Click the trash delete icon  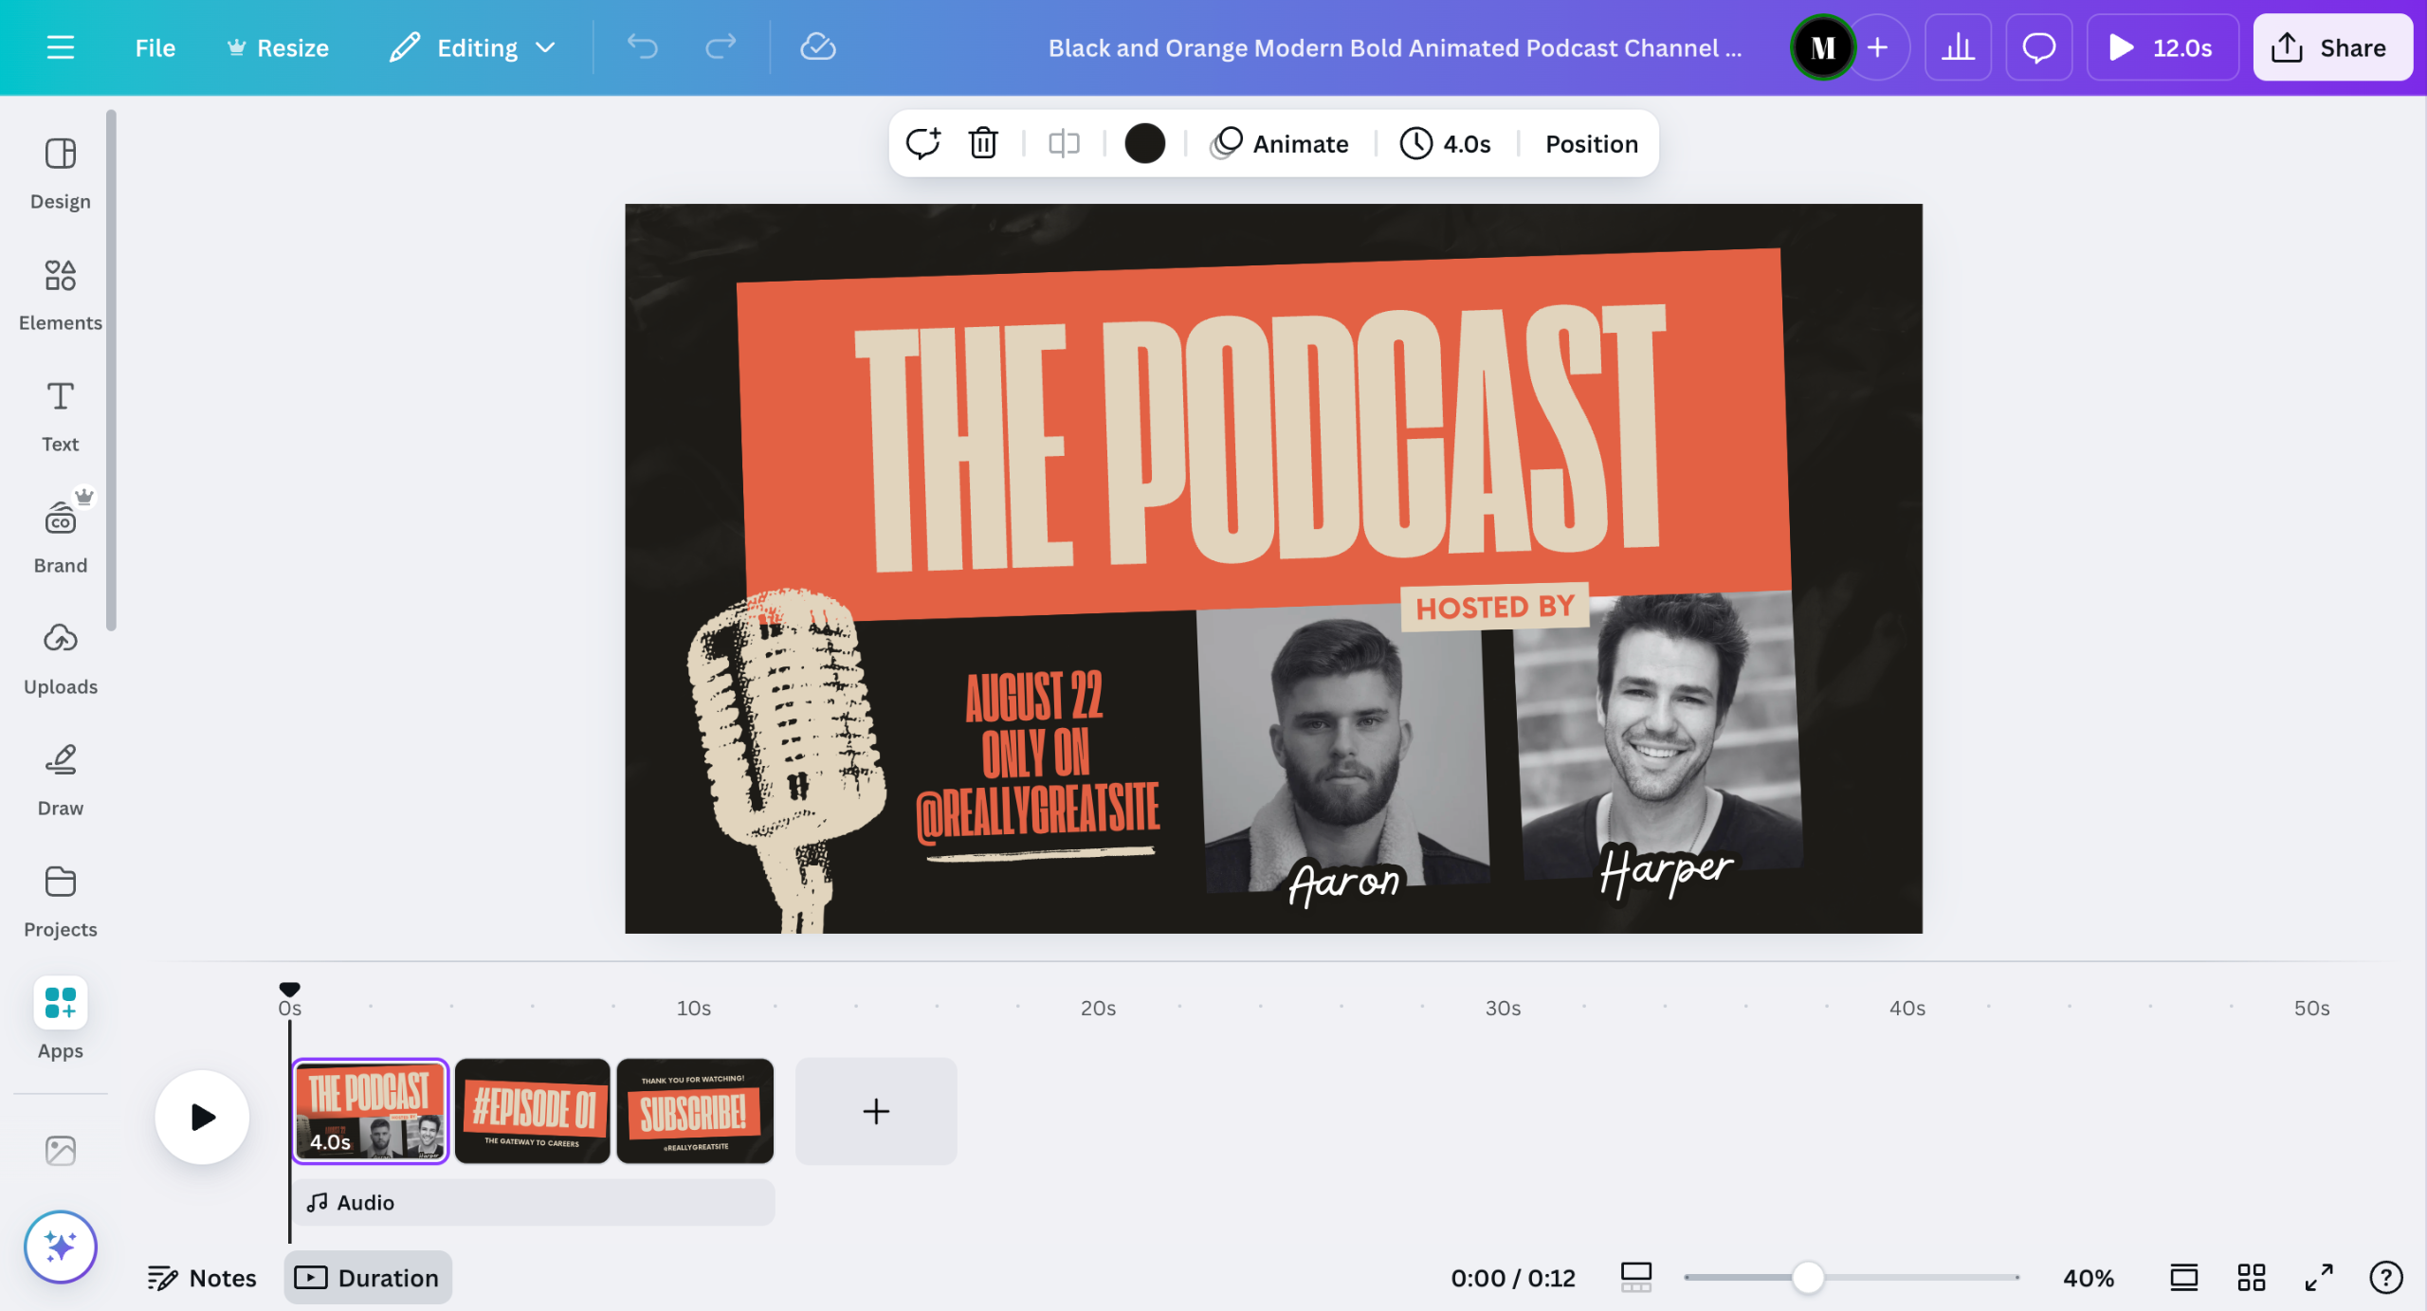(983, 143)
